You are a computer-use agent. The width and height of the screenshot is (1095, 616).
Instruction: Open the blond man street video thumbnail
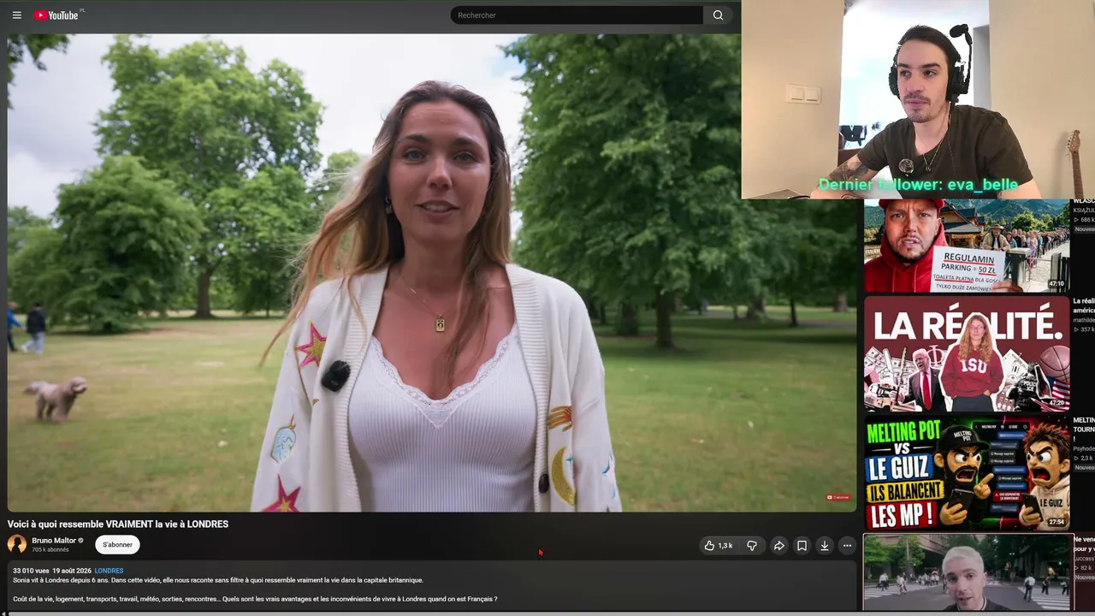(968, 572)
